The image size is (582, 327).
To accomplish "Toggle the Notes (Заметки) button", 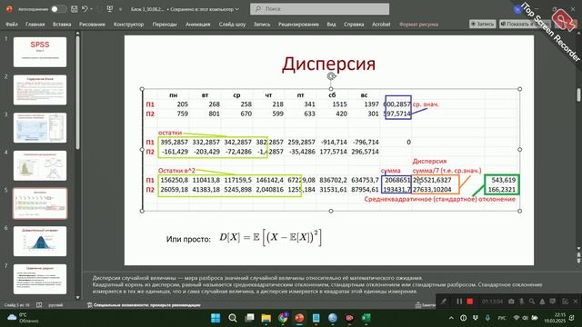I will tap(425, 305).
